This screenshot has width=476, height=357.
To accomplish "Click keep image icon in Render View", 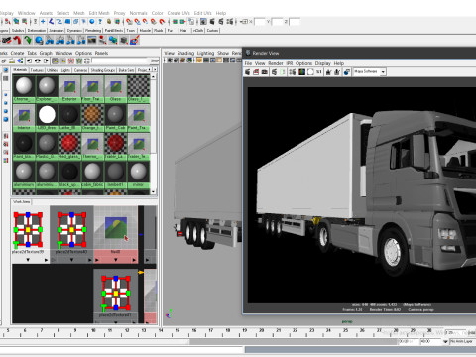I will [328, 72].
